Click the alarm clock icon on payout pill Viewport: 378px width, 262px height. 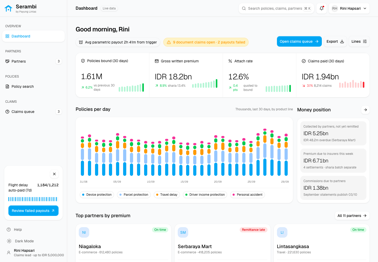81,42
